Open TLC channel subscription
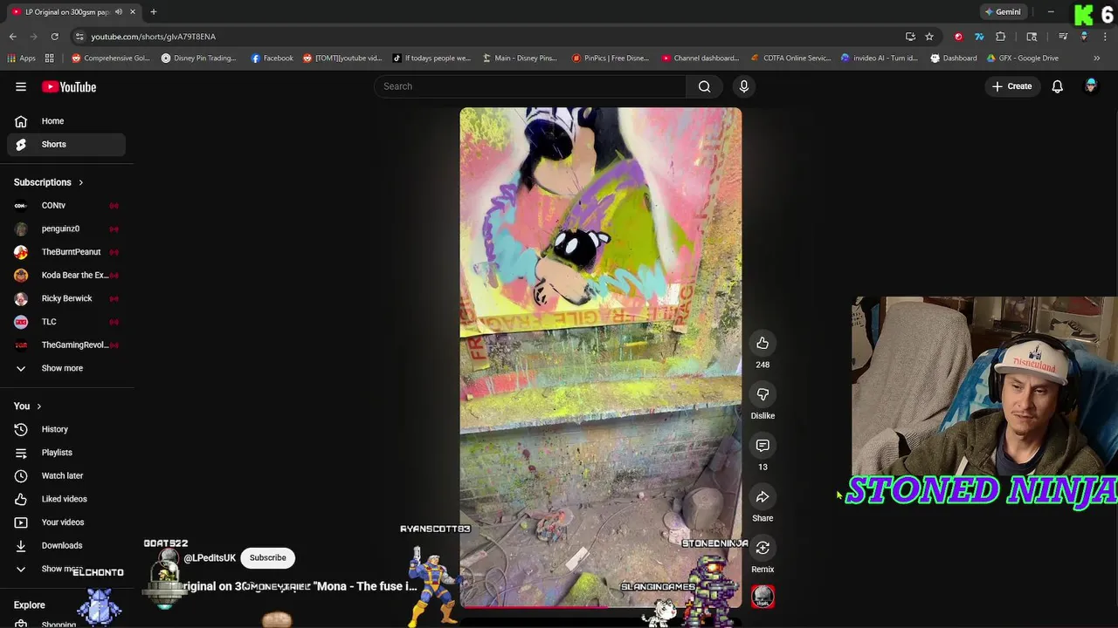This screenshot has width=1118, height=628. coord(66,322)
